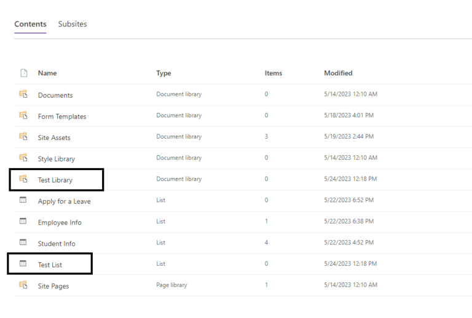Viewport: 472px width, 318px height.
Task: Click the Site Pages library icon
Action: pyautogui.click(x=23, y=285)
